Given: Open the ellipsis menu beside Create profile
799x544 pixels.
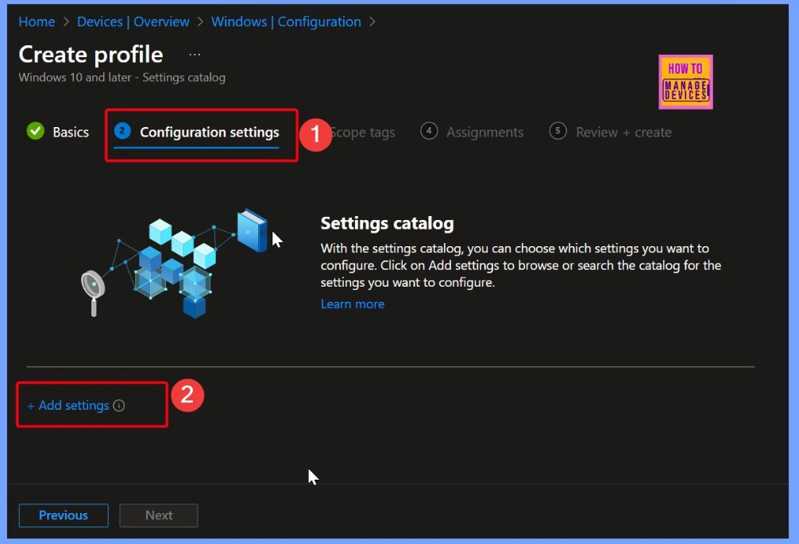Looking at the screenshot, I should click(195, 54).
